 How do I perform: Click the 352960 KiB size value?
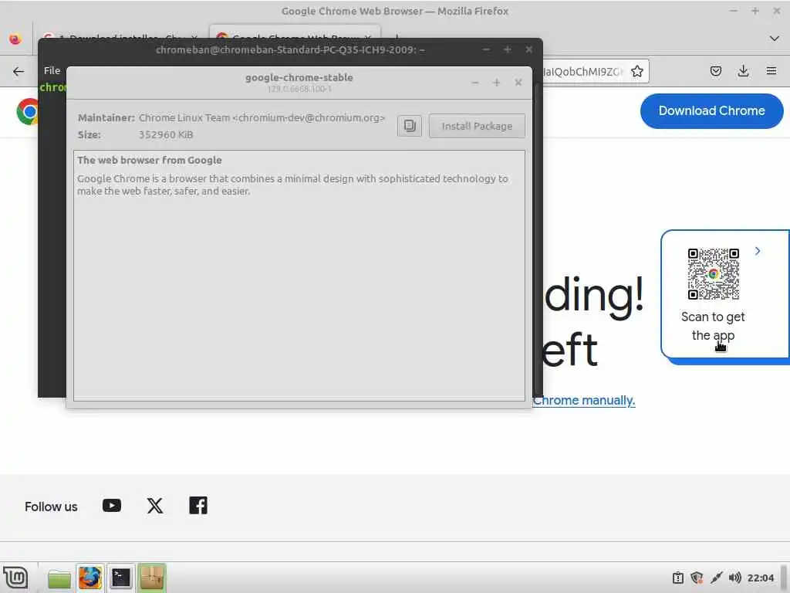pos(166,134)
